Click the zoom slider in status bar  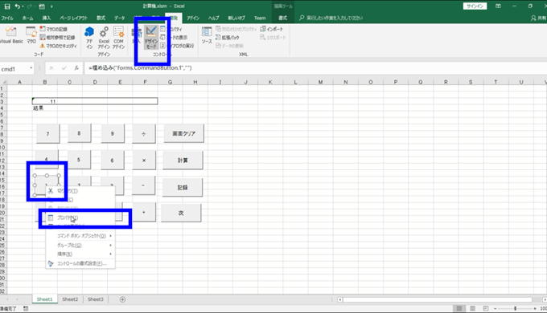pos(515,308)
